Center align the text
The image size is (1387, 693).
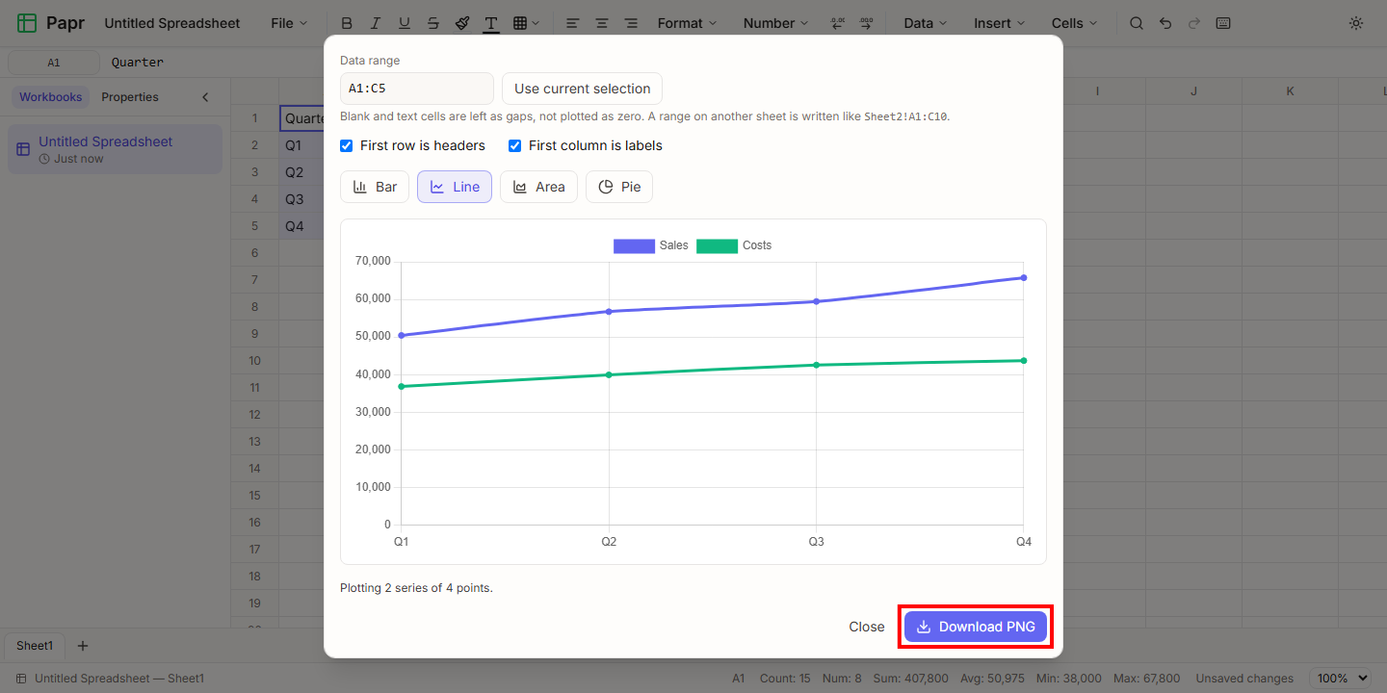601,23
